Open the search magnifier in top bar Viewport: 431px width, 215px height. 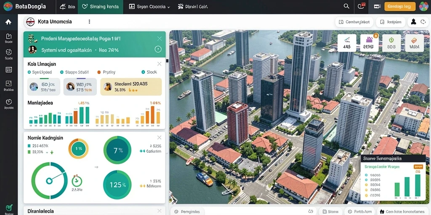click(x=347, y=6)
